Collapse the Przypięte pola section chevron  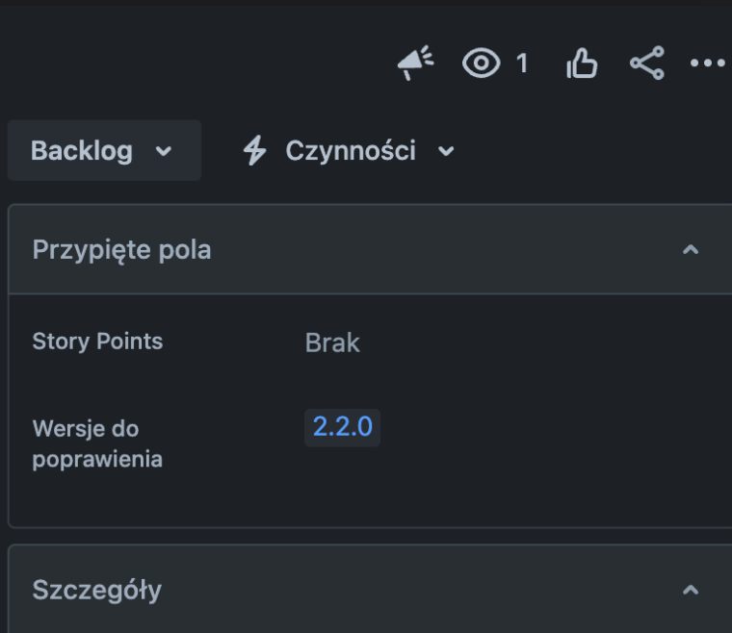(x=690, y=250)
